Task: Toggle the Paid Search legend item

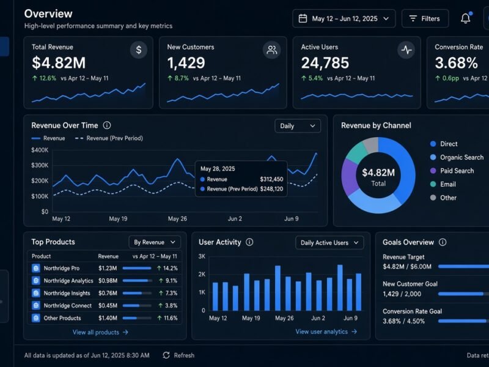Action: point(452,171)
